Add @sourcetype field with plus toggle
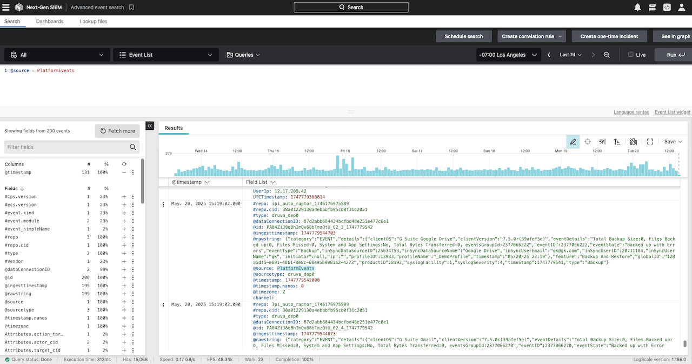The width and height of the screenshot is (692, 364). pos(124,310)
